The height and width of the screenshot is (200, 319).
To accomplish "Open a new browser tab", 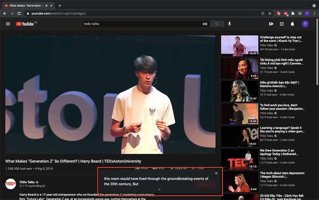I will click(60, 6).
